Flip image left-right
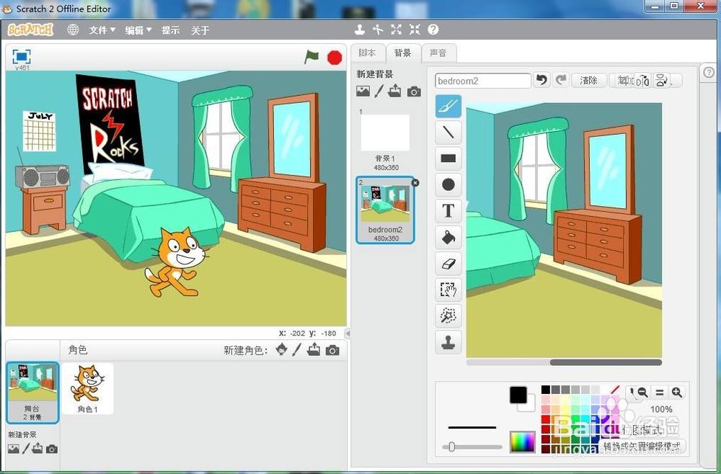 (x=643, y=81)
